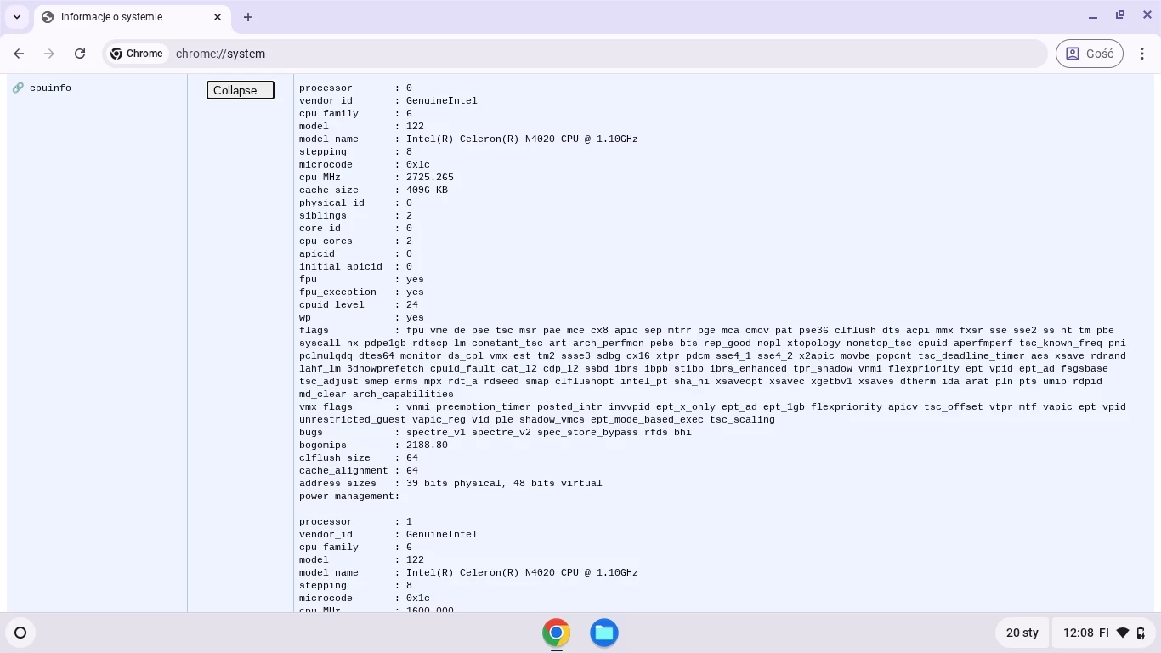Click the Wi-Fi status icon
The height and width of the screenshot is (653, 1161).
(1123, 633)
